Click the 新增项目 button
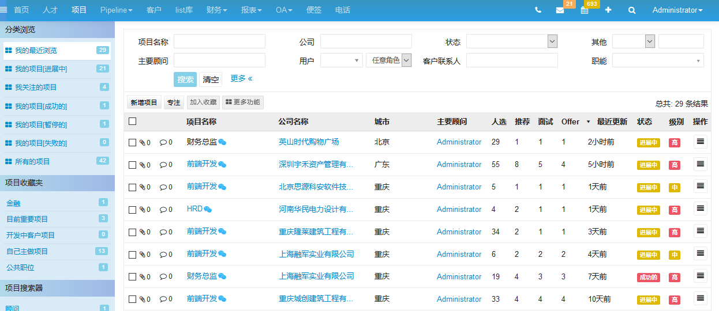 [144, 103]
